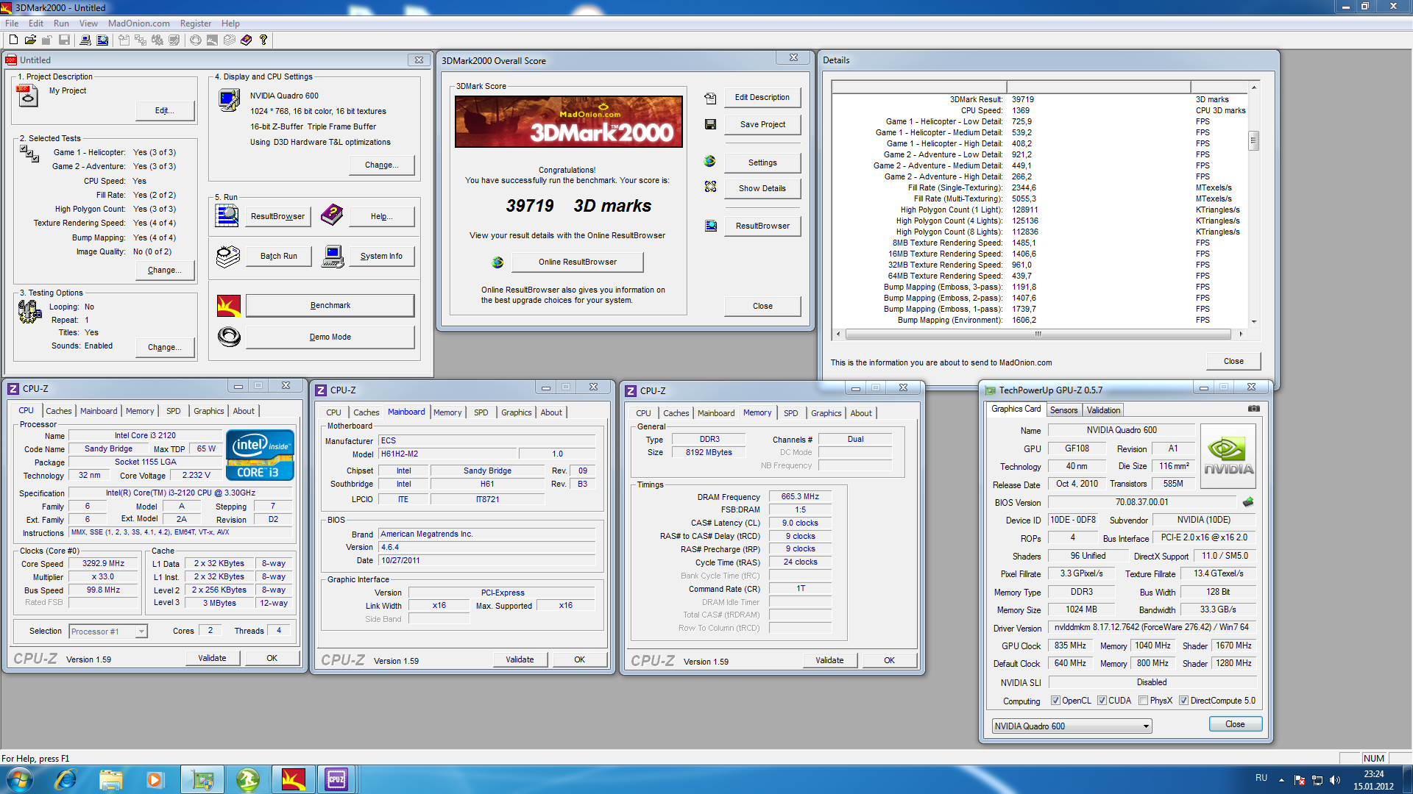This screenshot has width=1413, height=794.
Task: Toggle the CUDA checkbox in GPU-Z
Action: [1102, 701]
